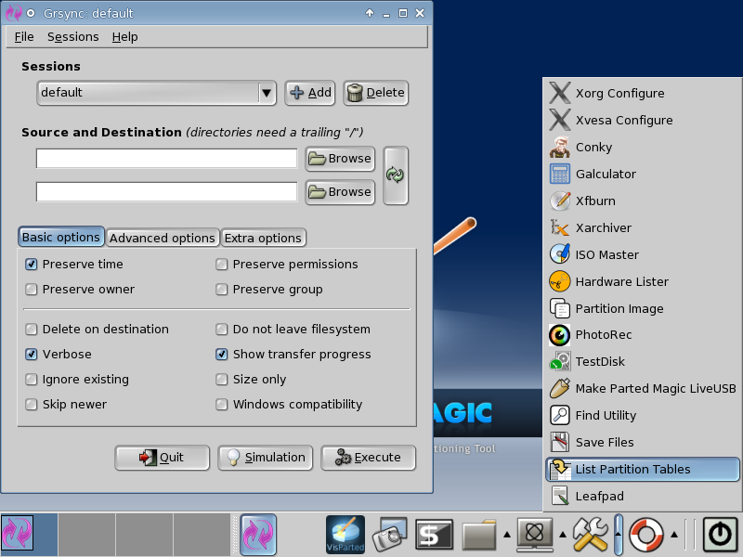This screenshot has width=743, height=557.
Task: Turn off Show transfer progress
Action: pyautogui.click(x=221, y=355)
